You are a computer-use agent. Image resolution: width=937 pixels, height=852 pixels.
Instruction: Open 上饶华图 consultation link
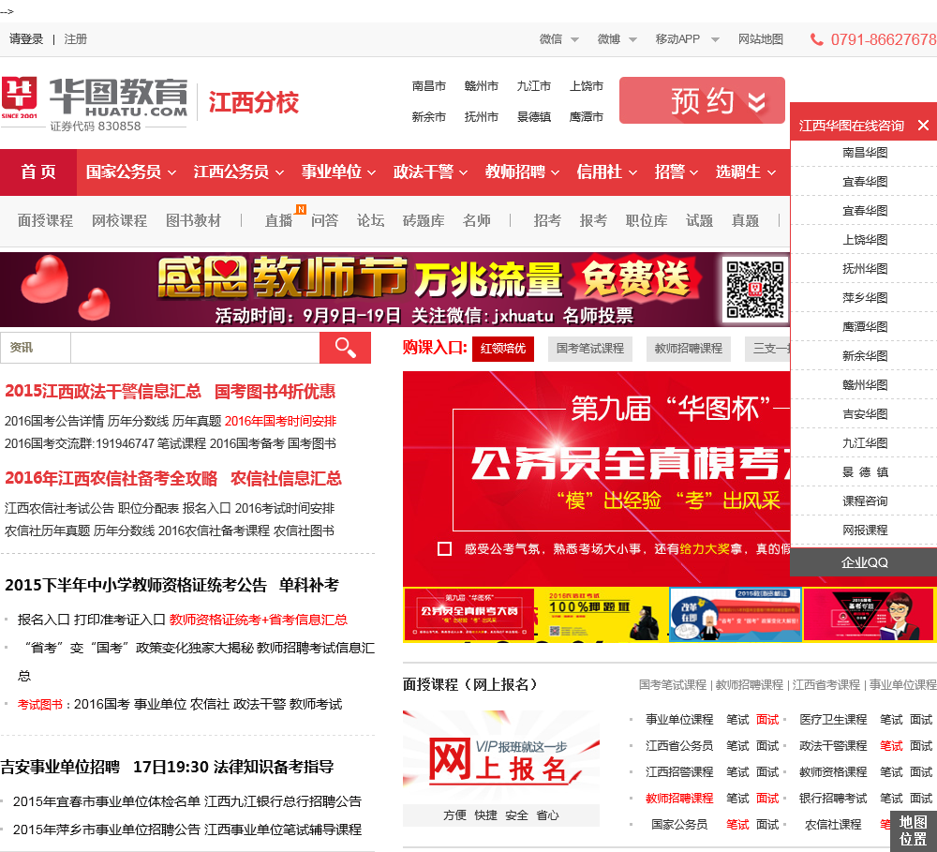(x=865, y=240)
